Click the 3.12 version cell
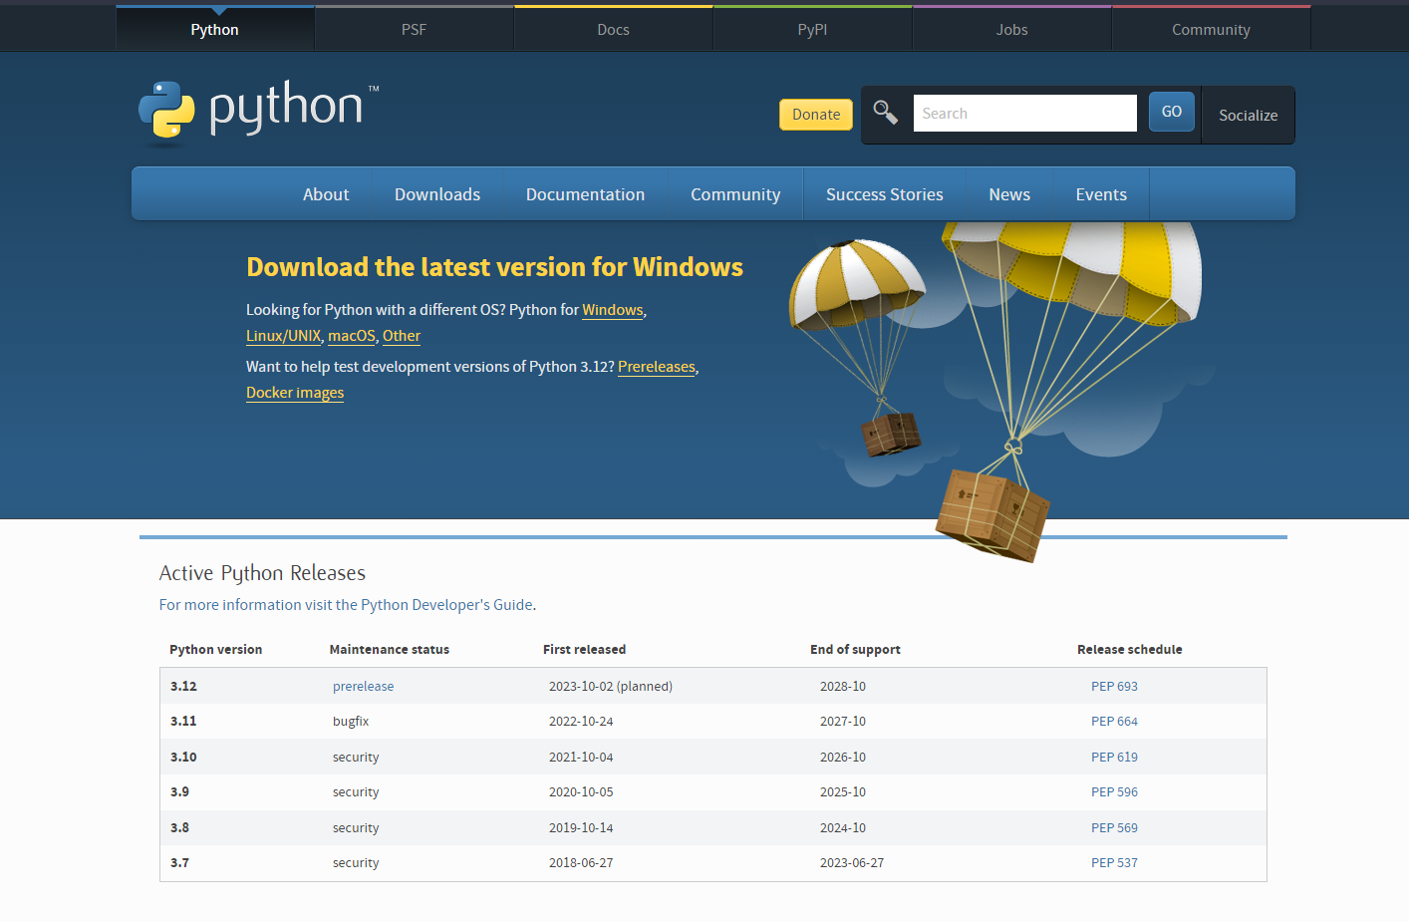Viewport: 1409px width, 922px height. tap(183, 687)
